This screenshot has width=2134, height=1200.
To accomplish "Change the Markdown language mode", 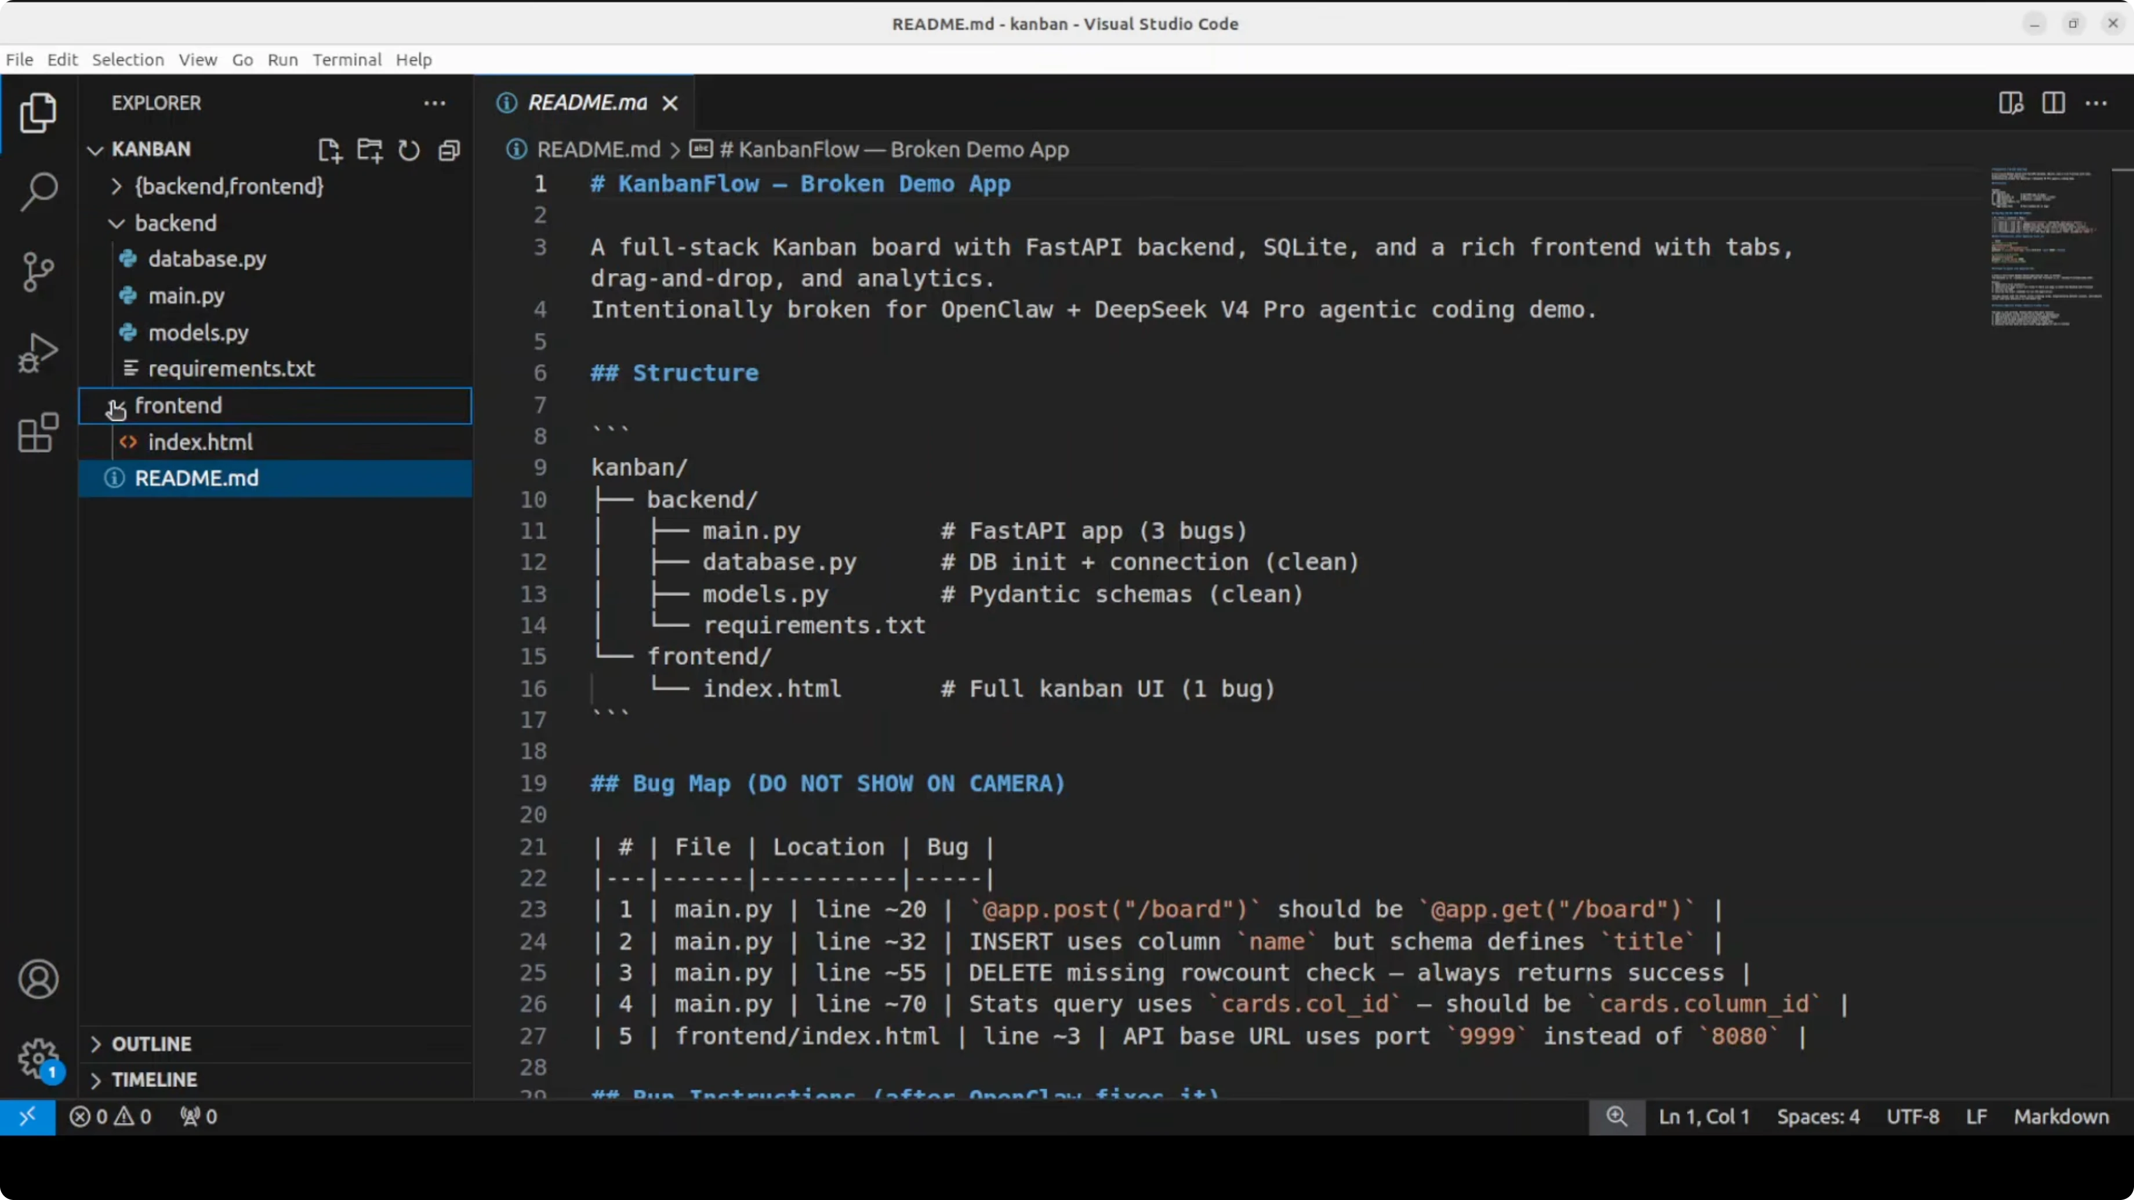I will 2060,1117.
